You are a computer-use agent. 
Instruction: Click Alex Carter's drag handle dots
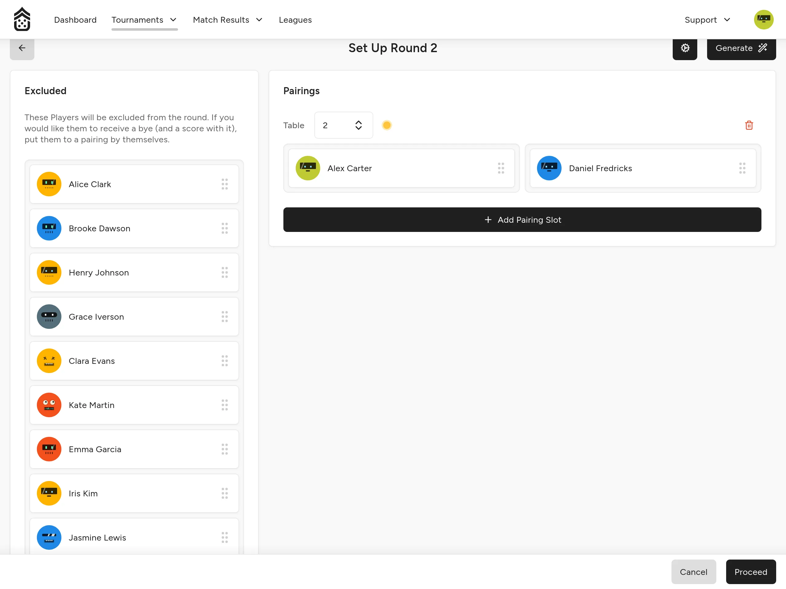pyautogui.click(x=501, y=168)
